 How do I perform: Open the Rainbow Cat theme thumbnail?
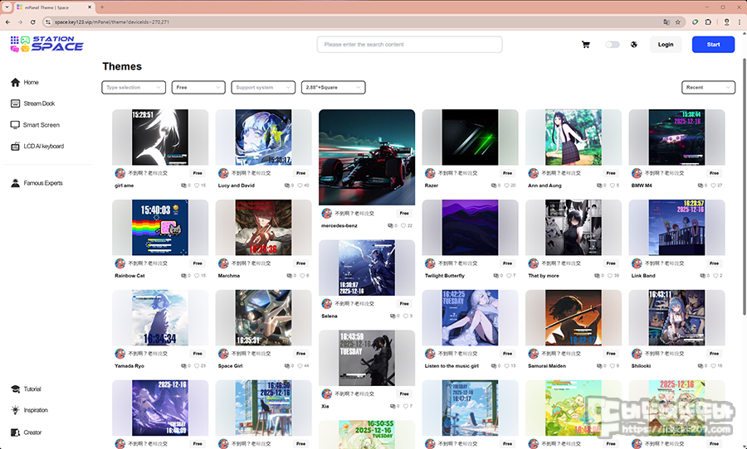click(160, 227)
